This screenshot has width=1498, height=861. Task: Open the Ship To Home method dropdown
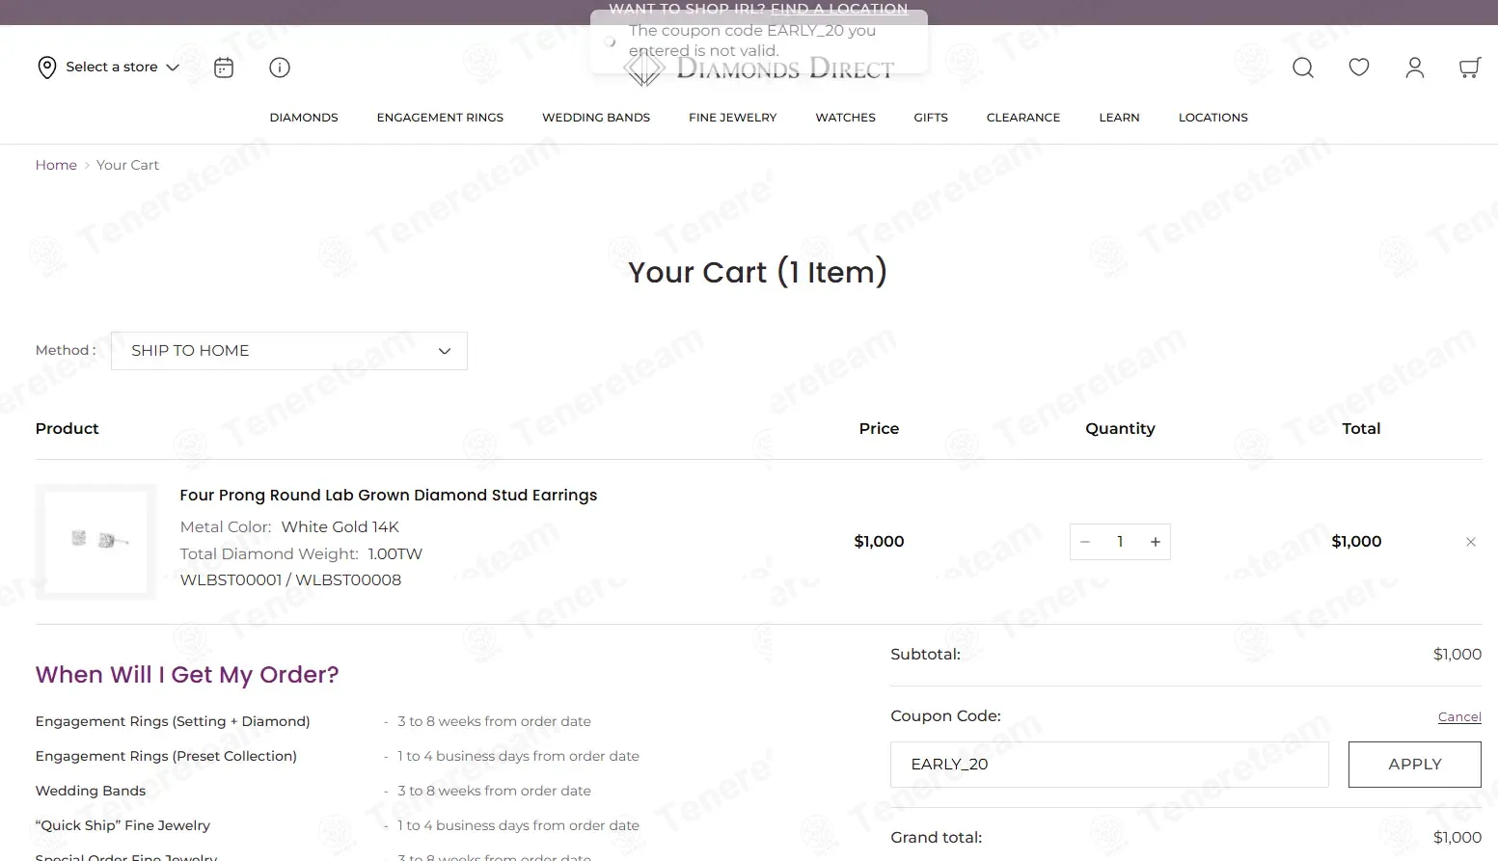click(289, 351)
